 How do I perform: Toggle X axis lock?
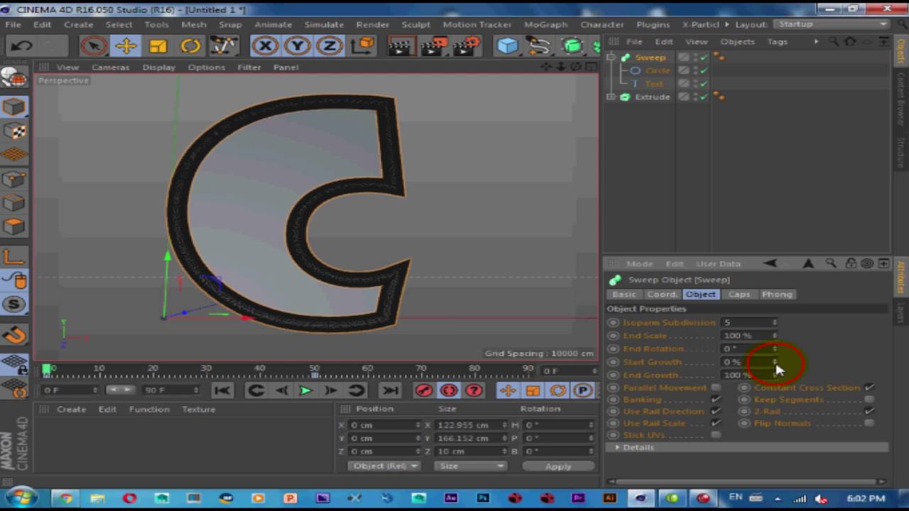(265, 46)
